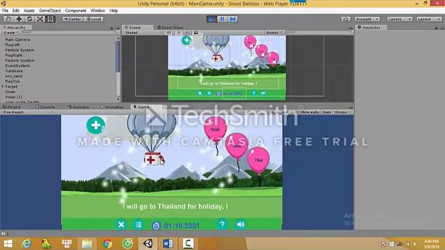Viewport: 445px width, 250px height.
Task: Open the Free Aspect dropdown
Action: point(28,112)
